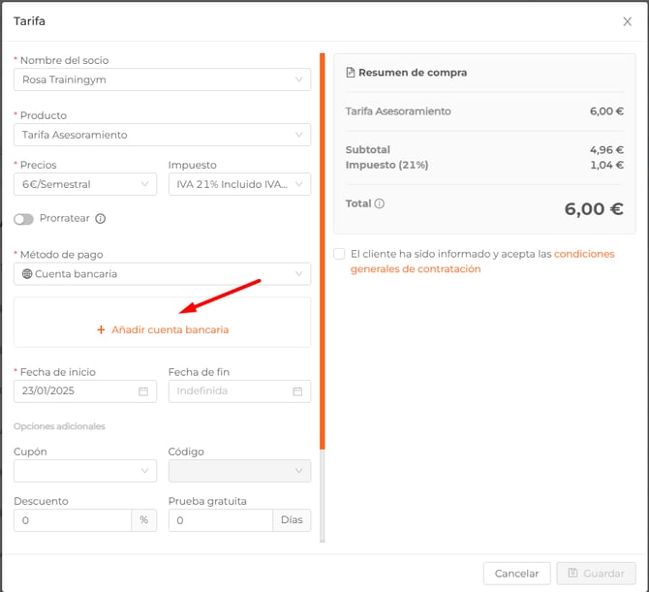Image resolution: width=649 pixels, height=592 pixels.
Task: Open calendar icon in Fecha de fin
Action: pos(297,391)
